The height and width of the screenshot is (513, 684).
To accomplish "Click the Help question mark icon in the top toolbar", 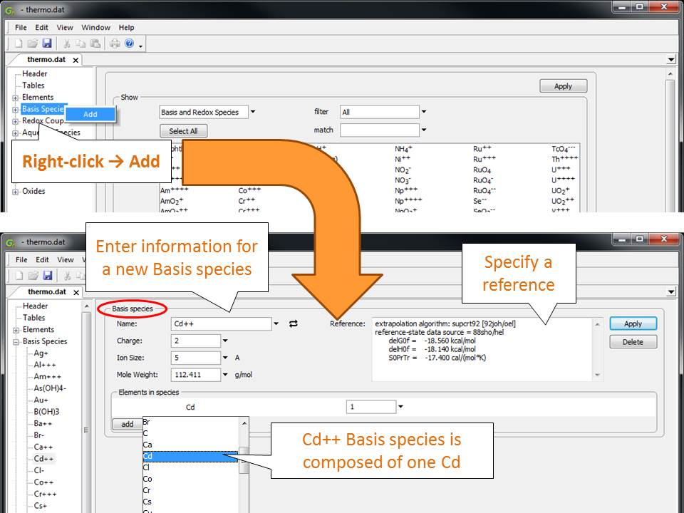I will 129,43.
